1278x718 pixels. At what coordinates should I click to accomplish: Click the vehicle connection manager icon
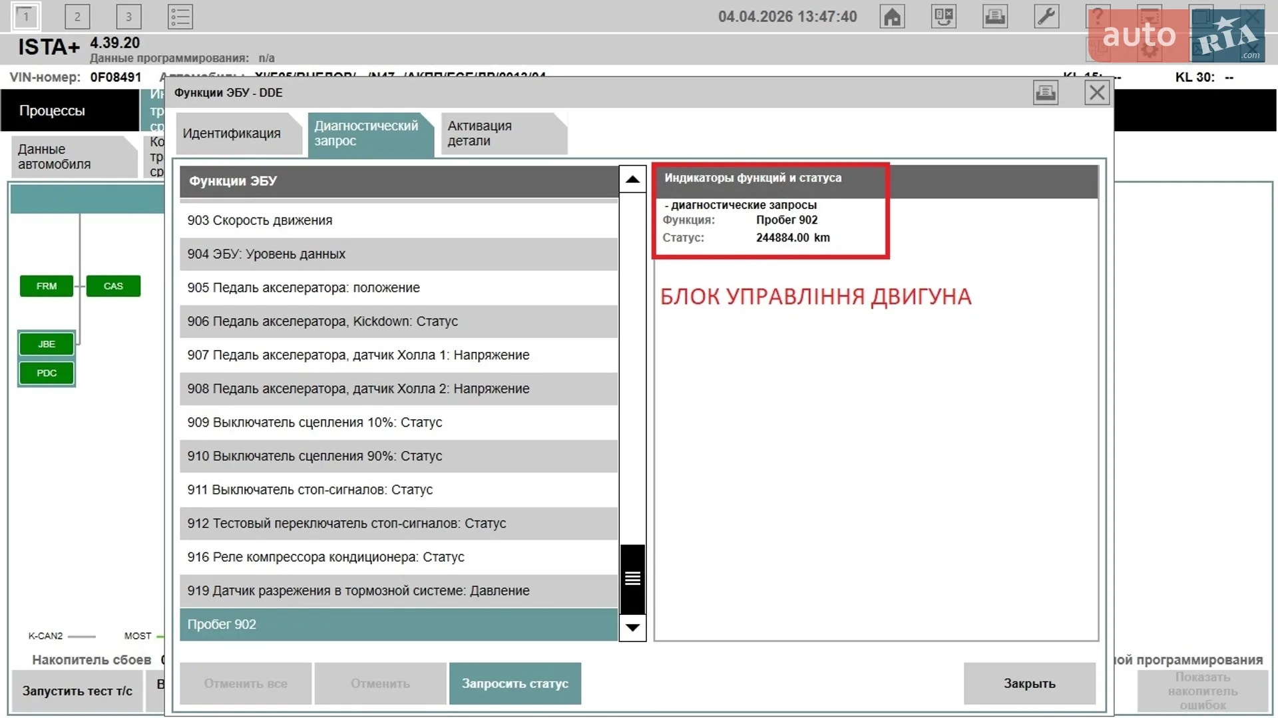[944, 17]
